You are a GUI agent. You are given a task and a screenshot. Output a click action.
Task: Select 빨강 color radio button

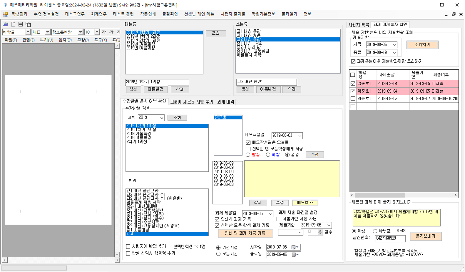248,155
